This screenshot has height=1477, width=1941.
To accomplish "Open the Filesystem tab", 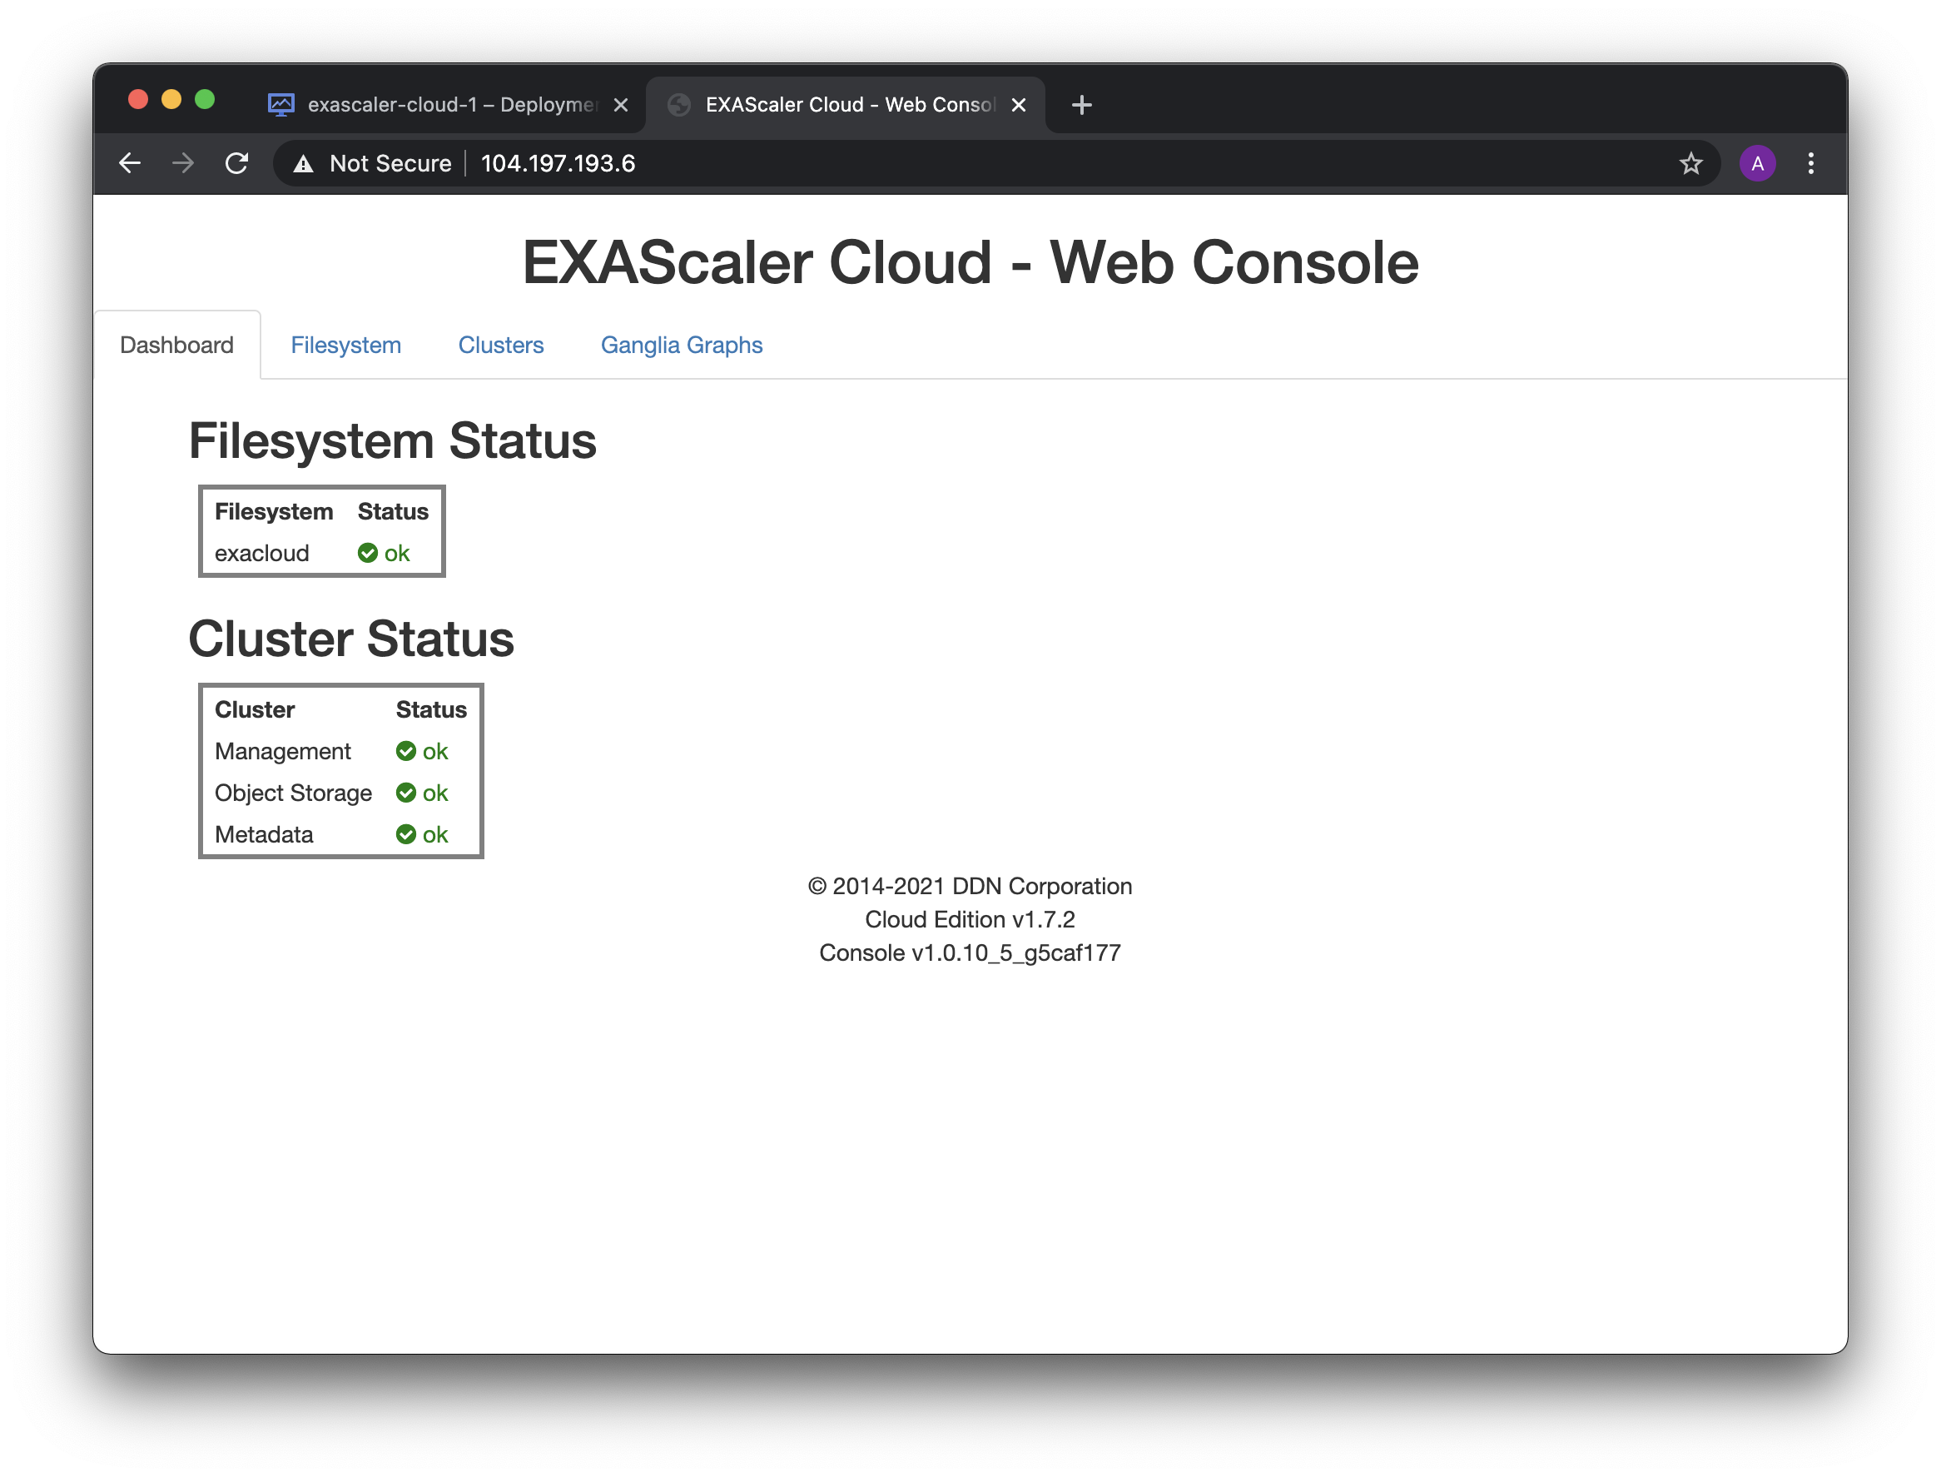I will [x=345, y=346].
